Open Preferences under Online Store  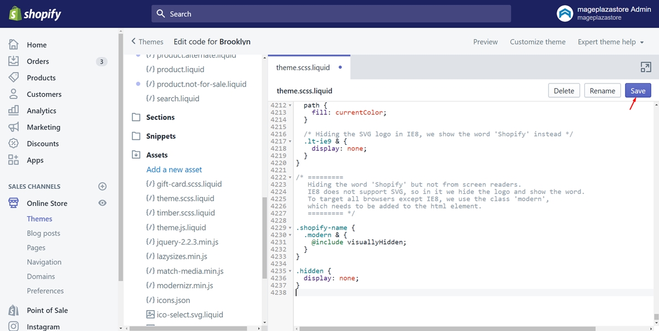(45, 290)
